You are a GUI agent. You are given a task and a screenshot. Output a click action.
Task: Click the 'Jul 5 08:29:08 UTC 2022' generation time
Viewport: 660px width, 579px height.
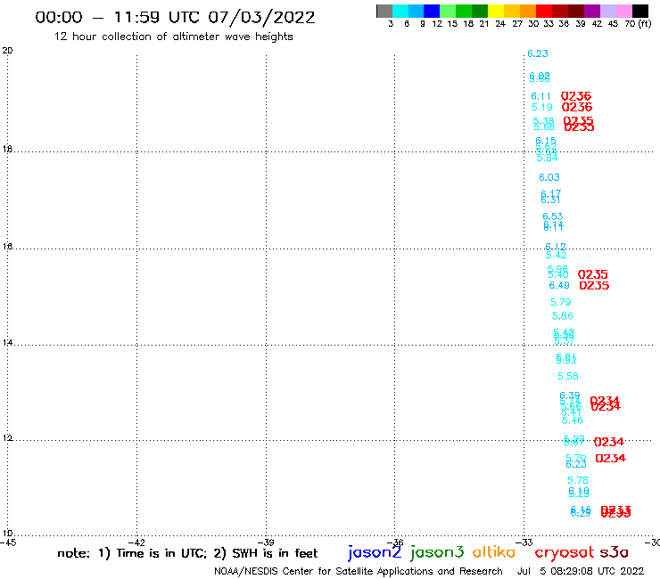pos(581,572)
